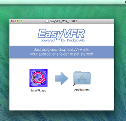
Task: Select the Applications folder shortcut
Action: point(82,78)
